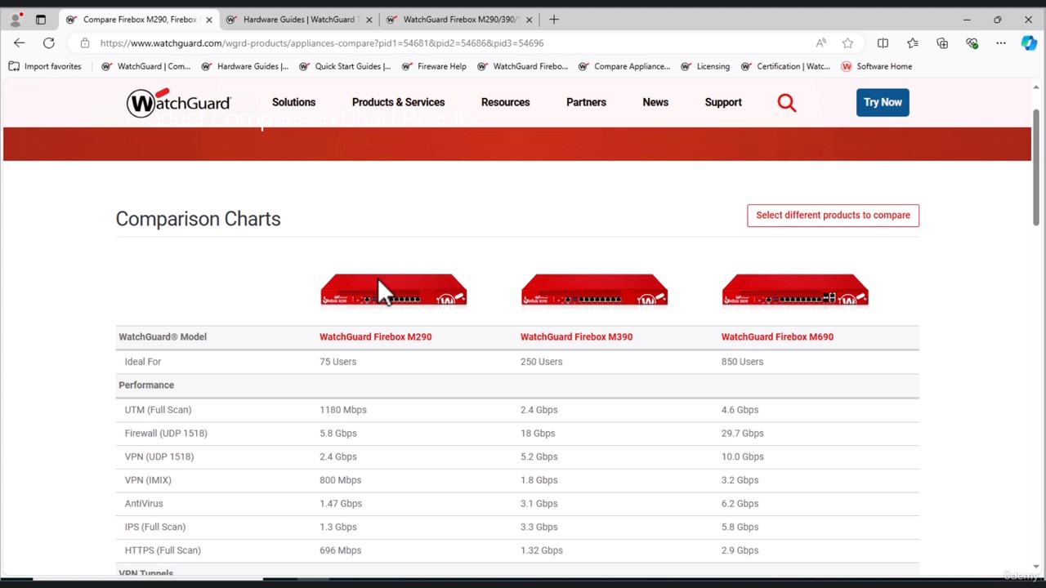Open Compare Appliance... bookmark
1046x588 pixels.
click(624, 66)
